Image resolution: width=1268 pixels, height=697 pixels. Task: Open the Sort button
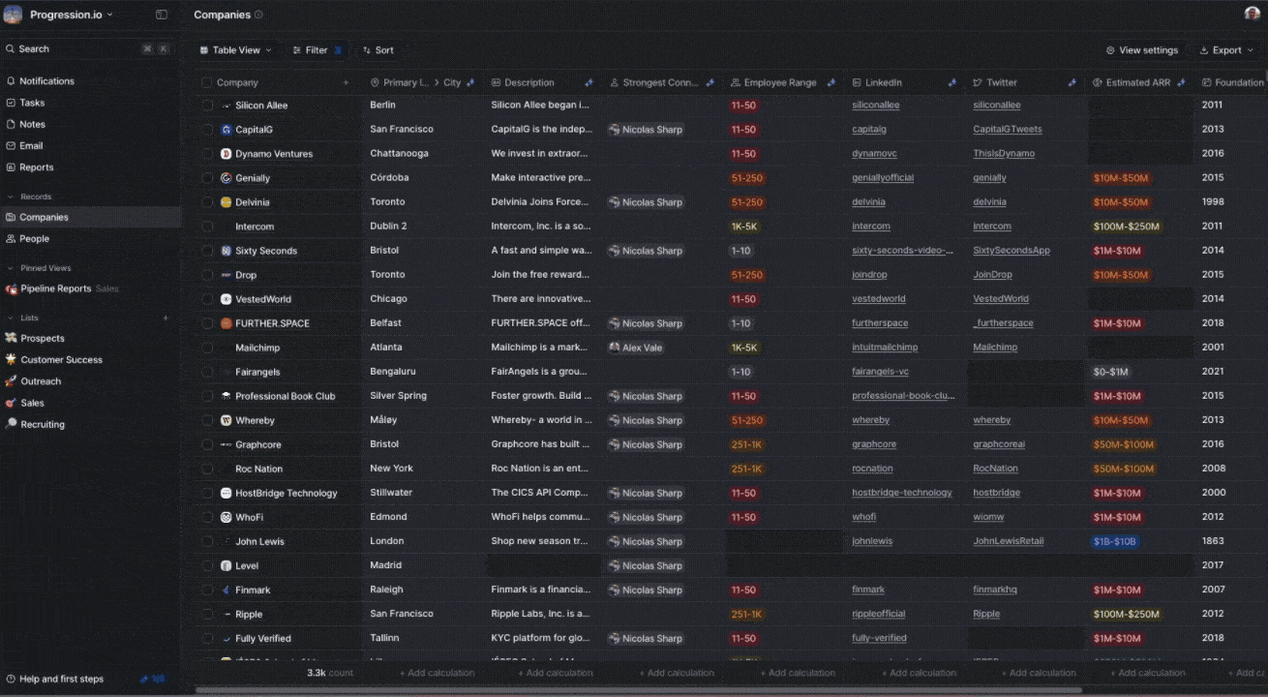pyautogui.click(x=378, y=50)
